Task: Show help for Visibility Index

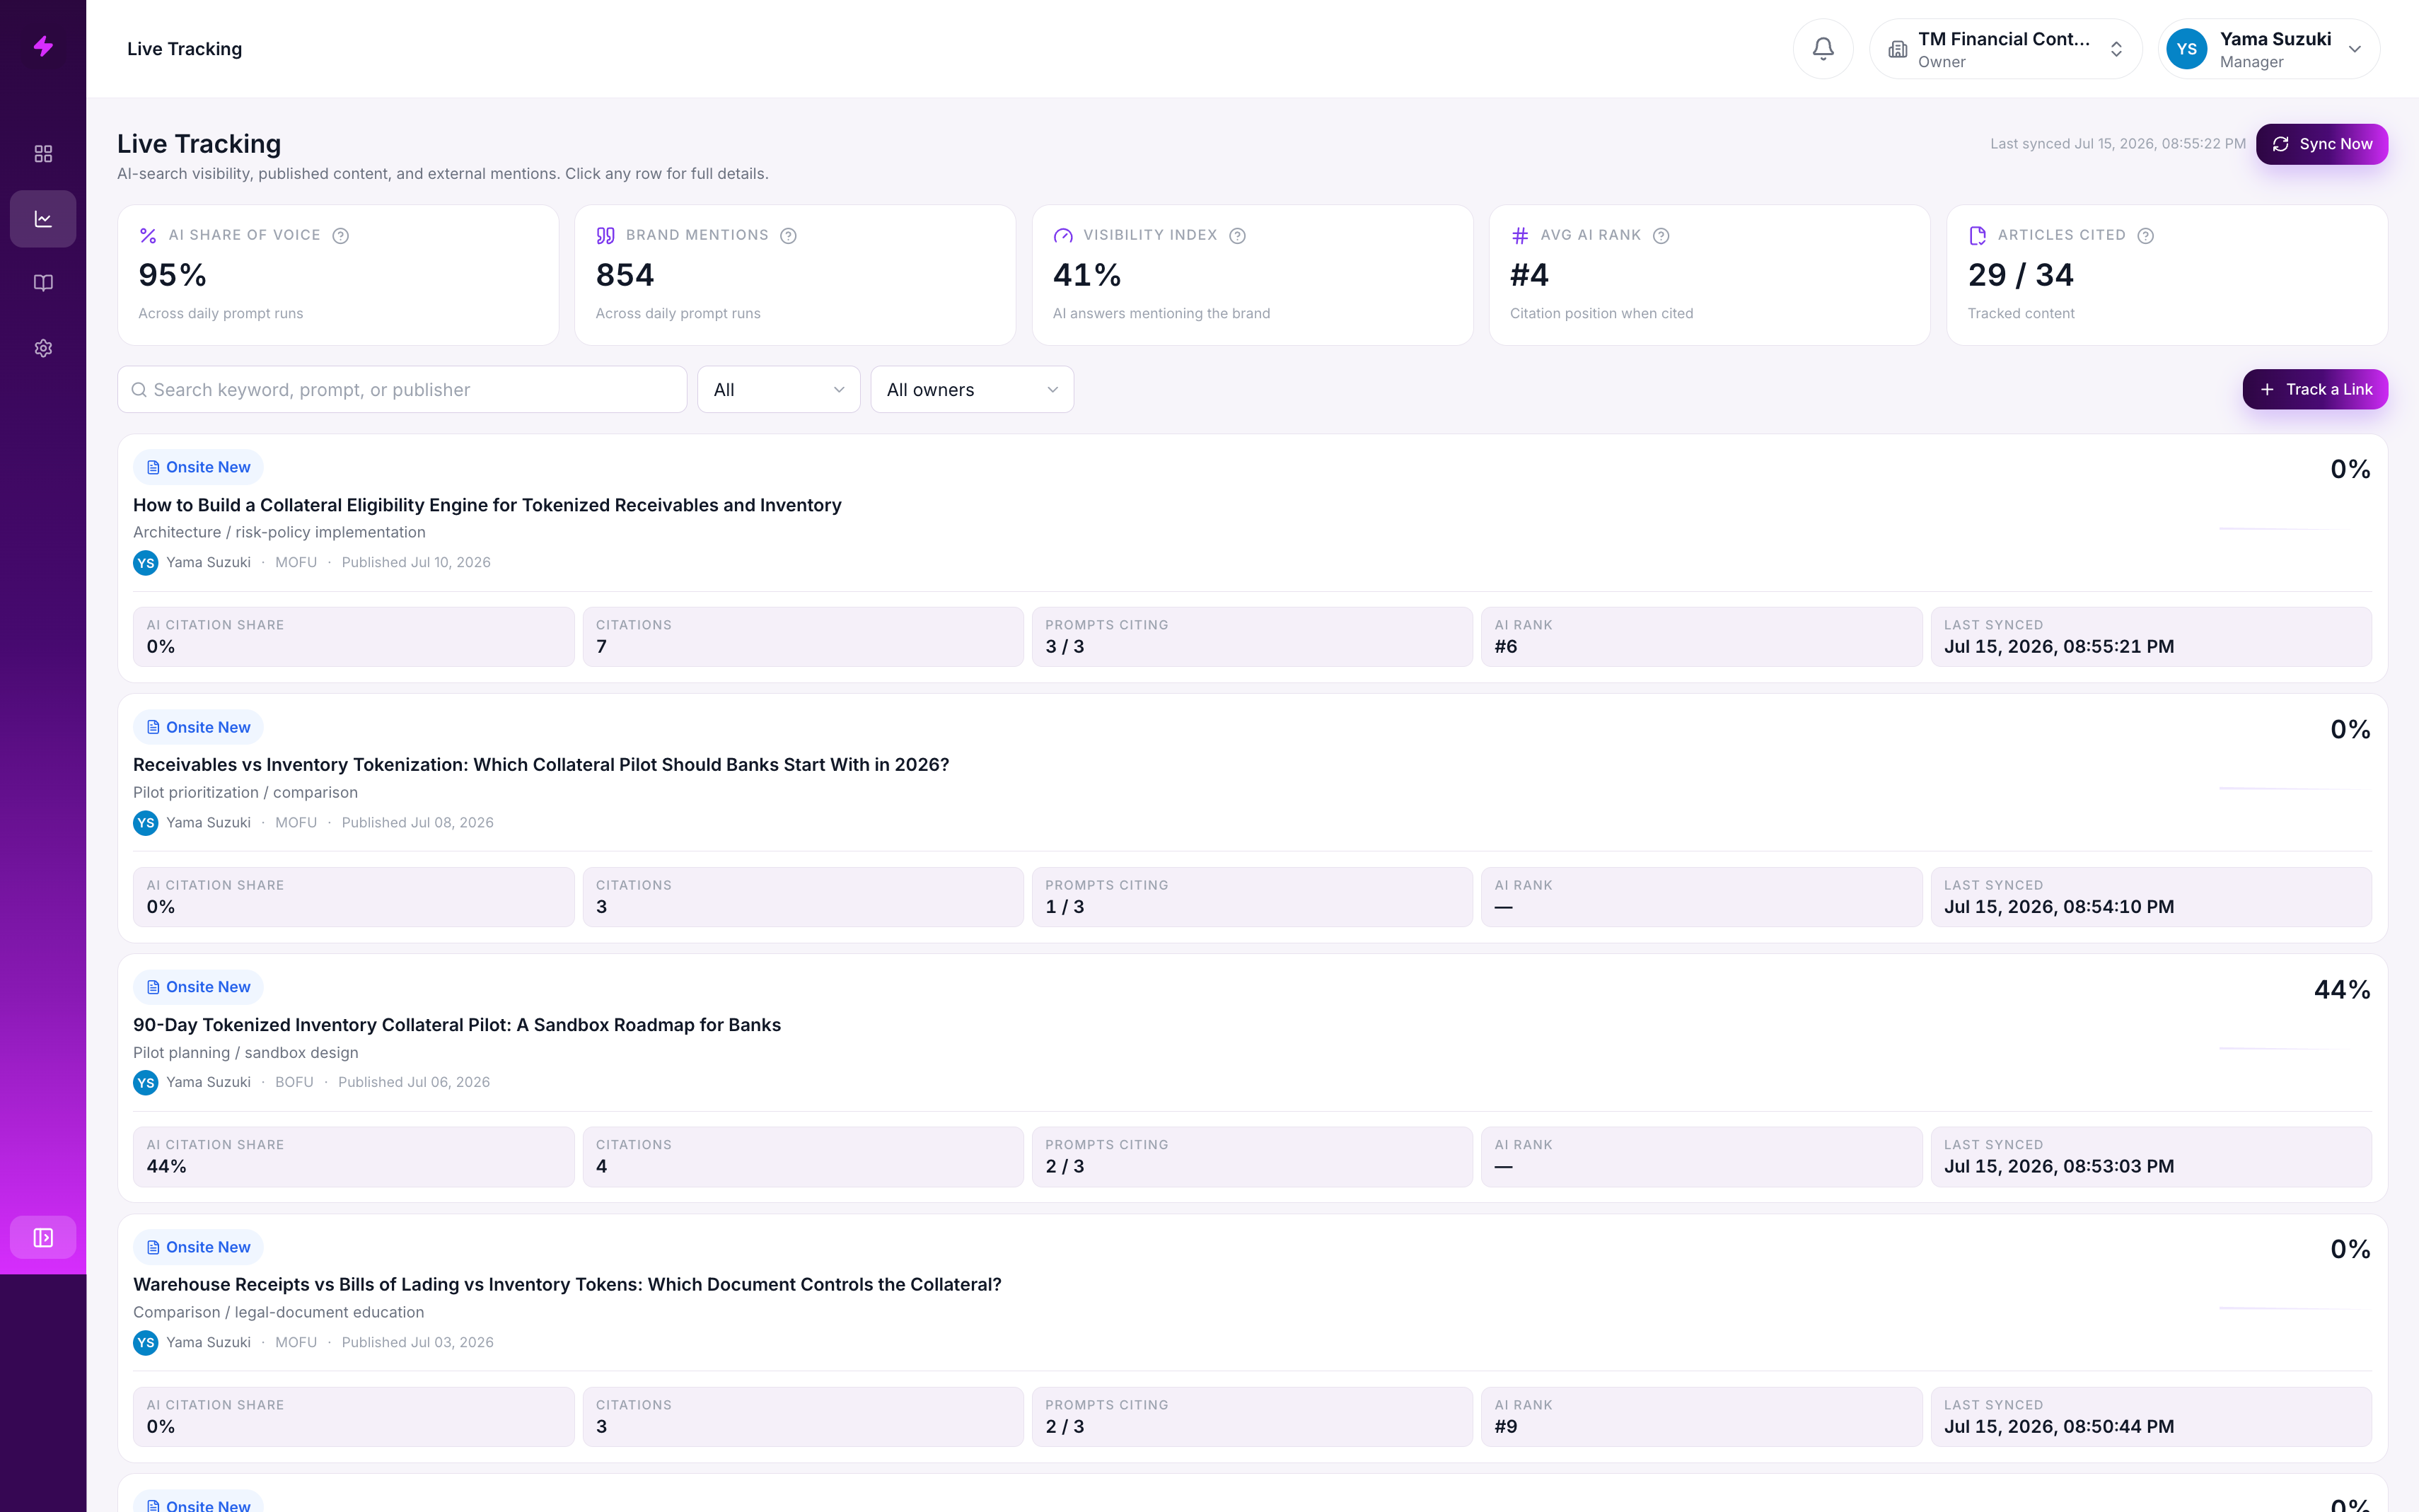Action: (1237, 236)
